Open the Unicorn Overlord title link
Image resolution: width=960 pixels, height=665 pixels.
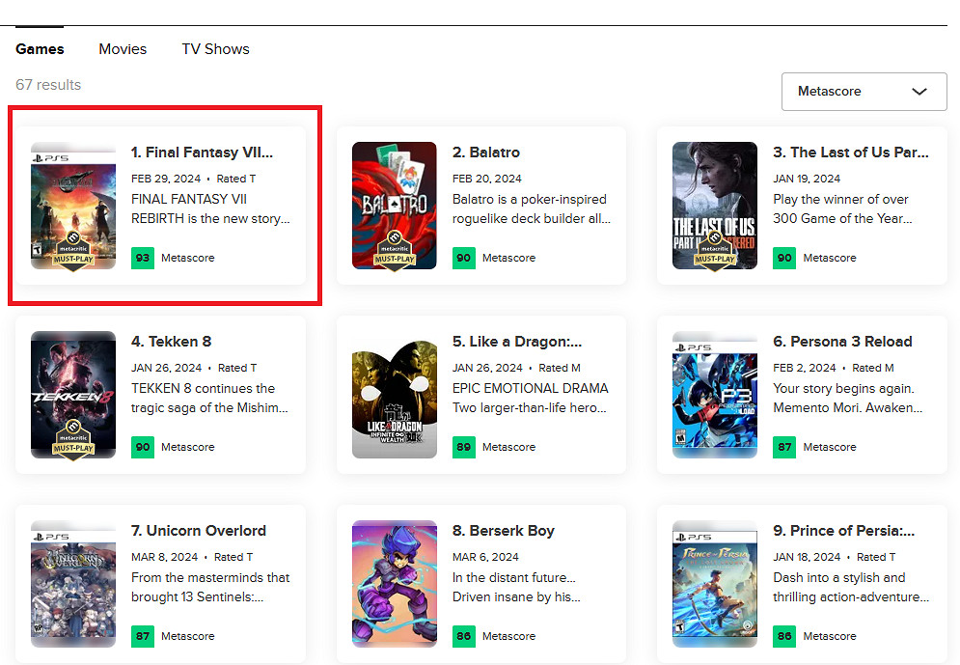click(199, 531)
